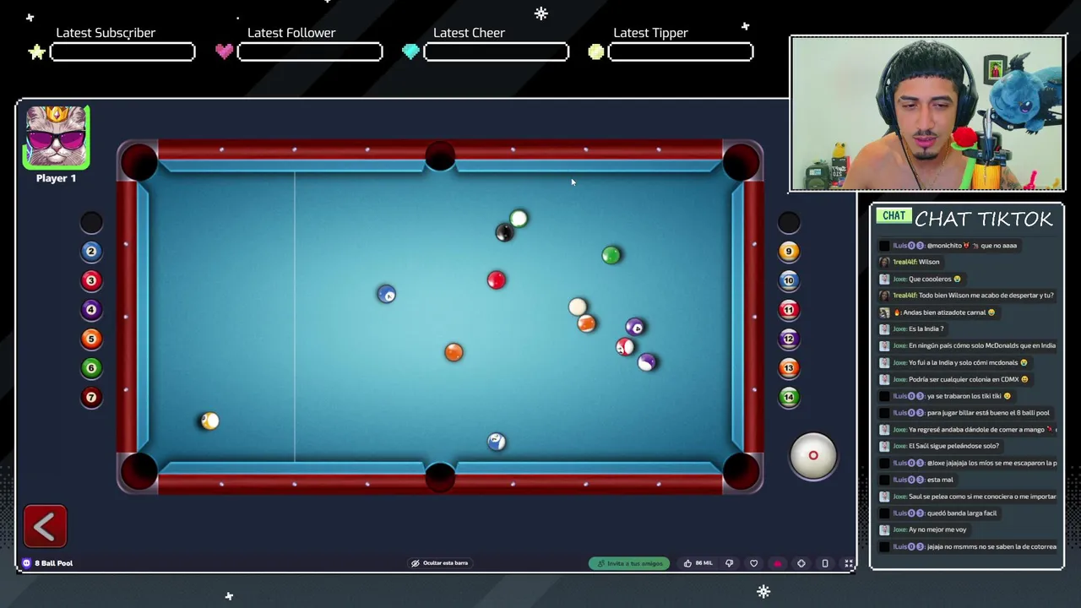This screenshot has width=1081, height=608.
Task: Click the yellow star Subscriber icon
Action: 36,52
